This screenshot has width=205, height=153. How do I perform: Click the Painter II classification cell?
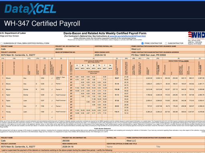point(61,89)
